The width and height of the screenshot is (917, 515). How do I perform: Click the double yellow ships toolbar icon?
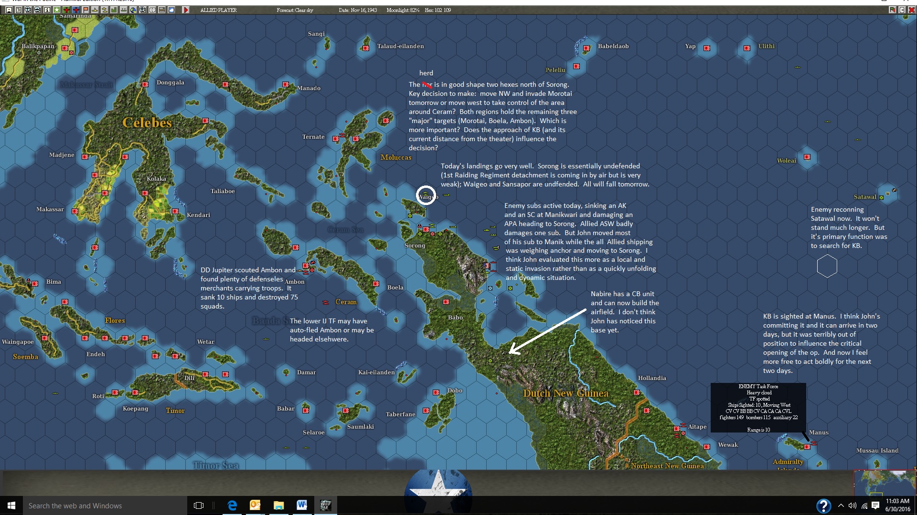tap(105, 10)
